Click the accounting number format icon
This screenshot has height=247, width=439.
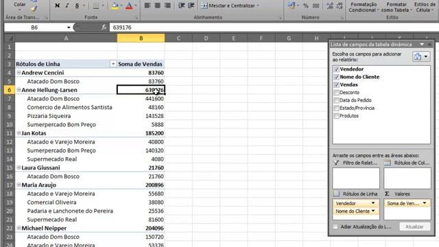point(292,5)
